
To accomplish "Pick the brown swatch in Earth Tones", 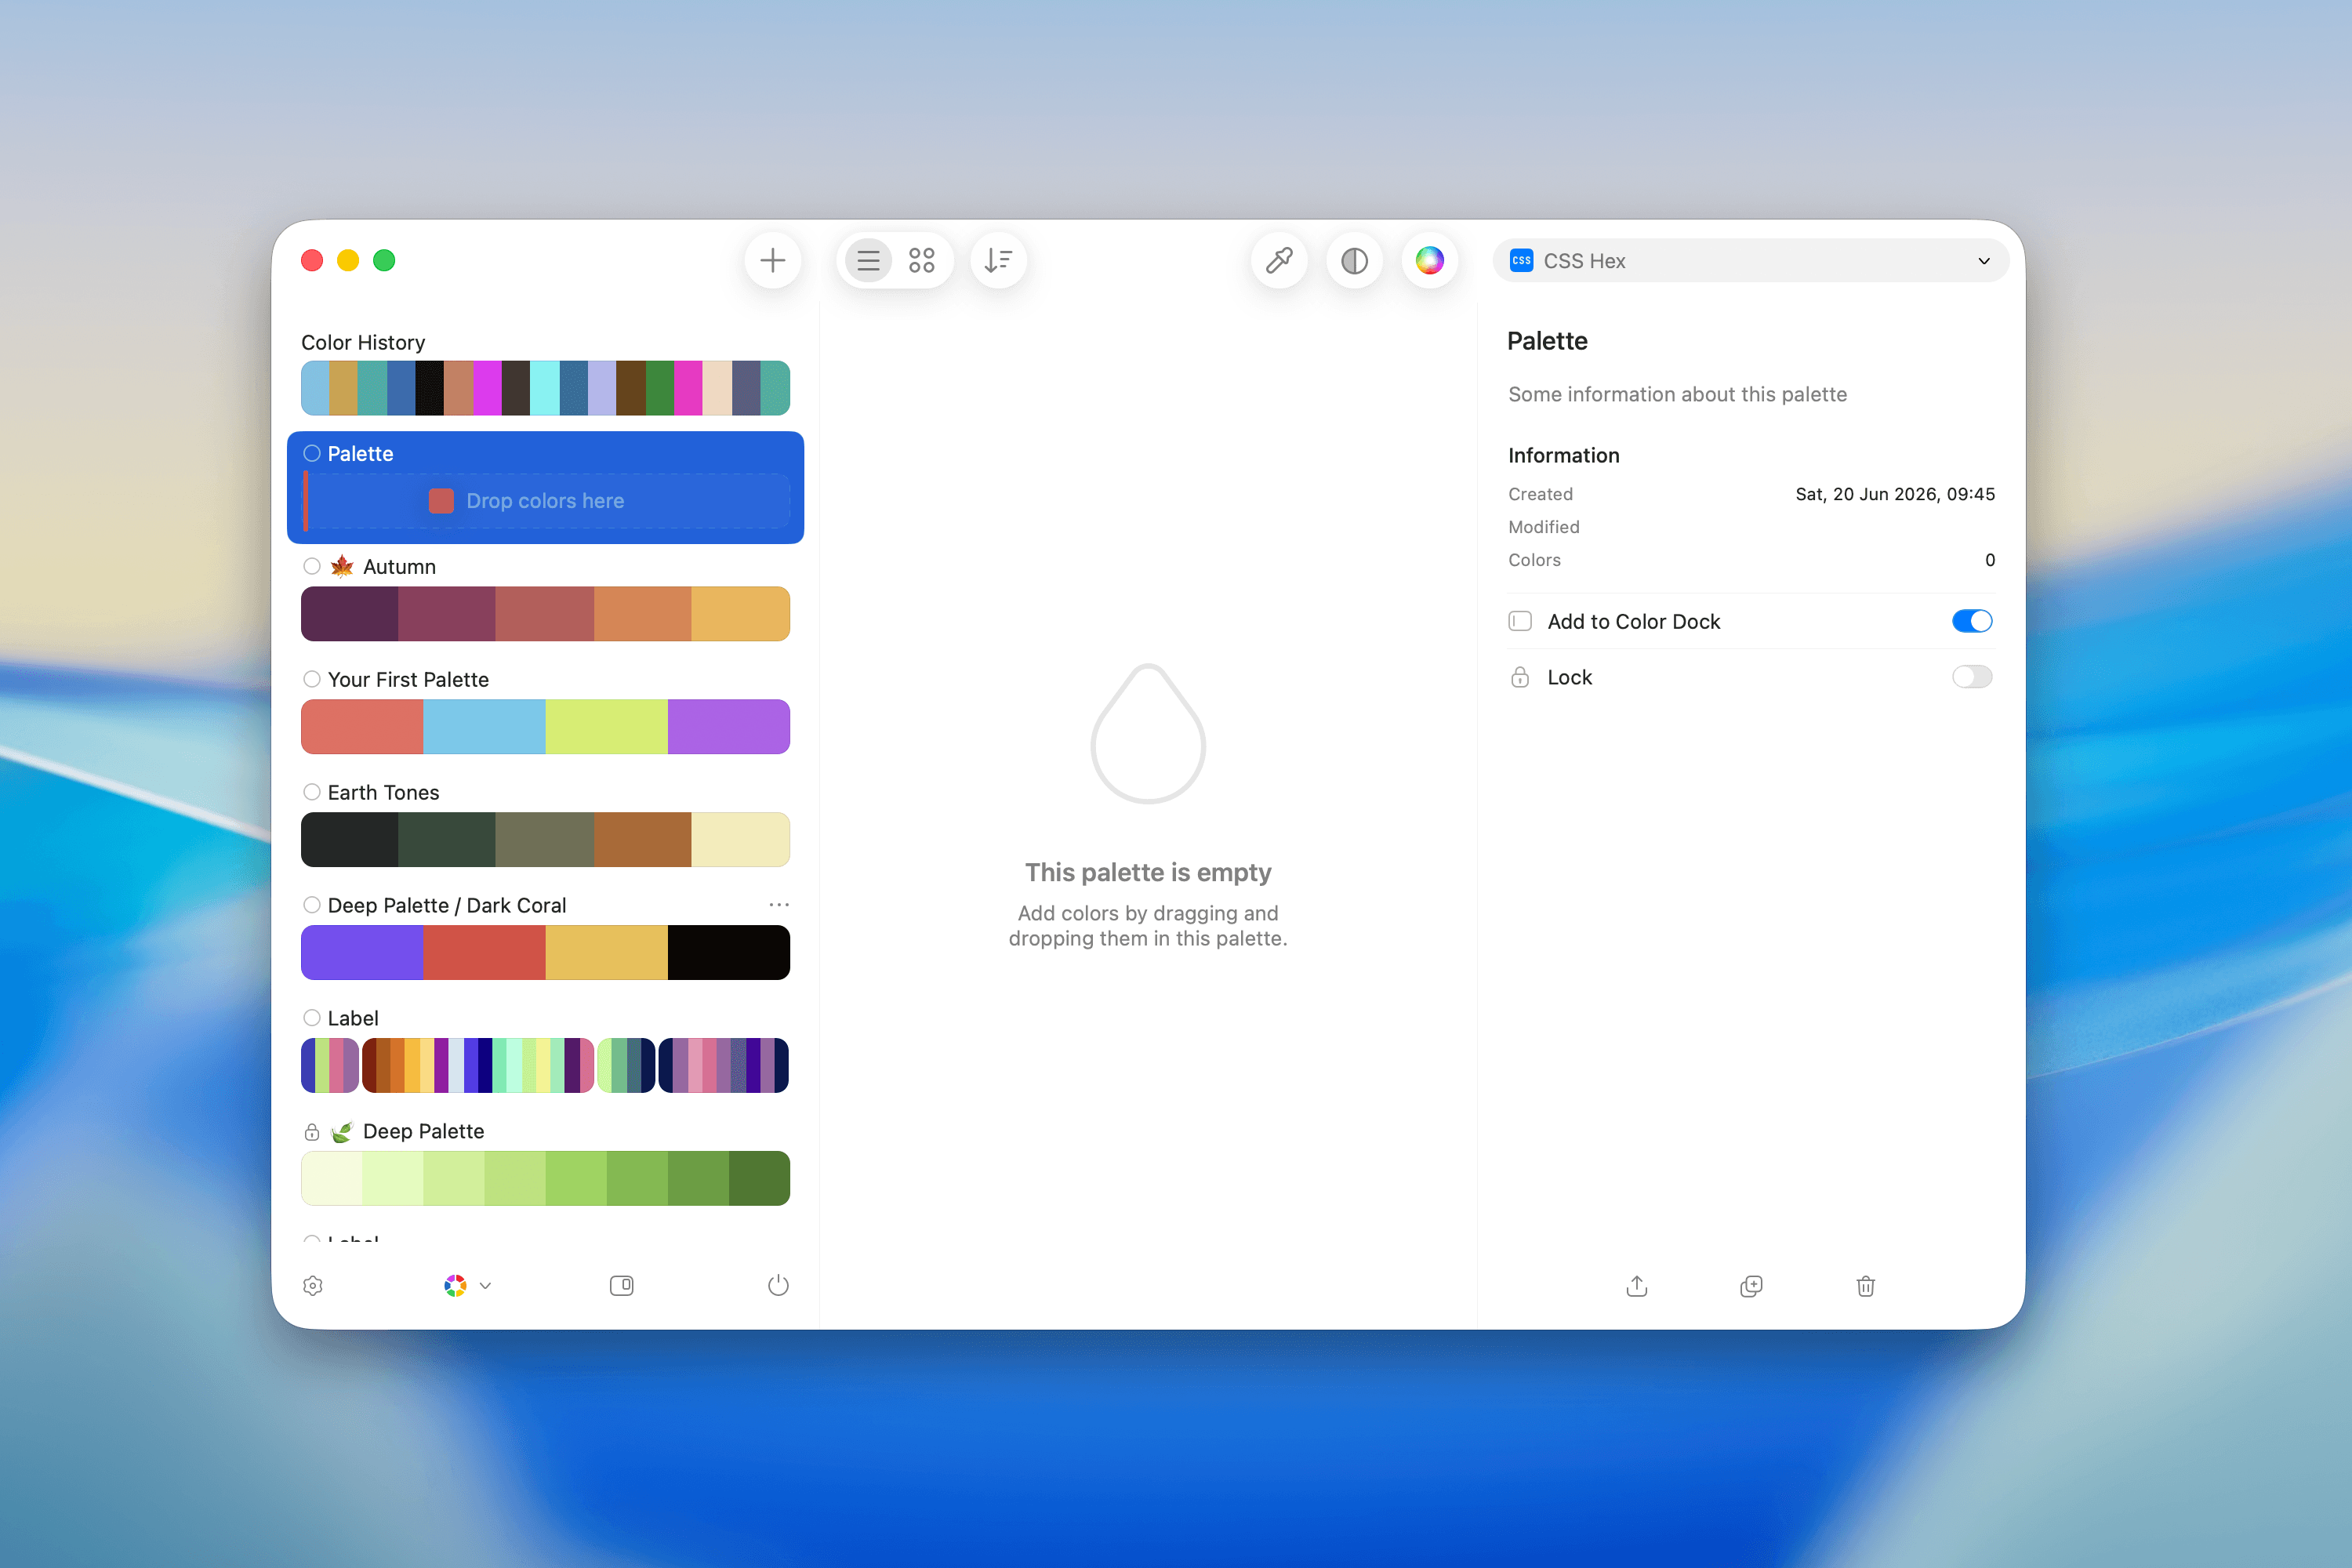I will 643,840.
